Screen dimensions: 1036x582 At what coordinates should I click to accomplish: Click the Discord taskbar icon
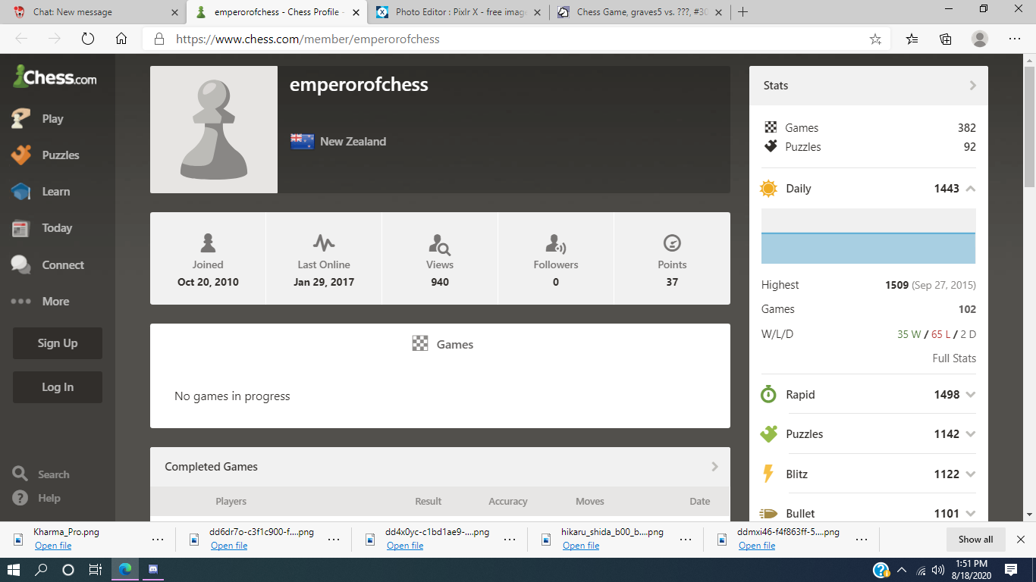point(153,570)
